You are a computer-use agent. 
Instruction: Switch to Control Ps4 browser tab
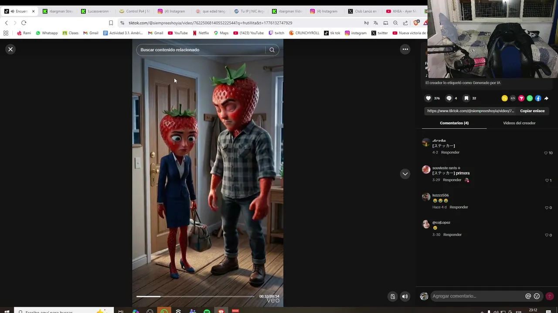pyautogui.click(x=134, y=11)
